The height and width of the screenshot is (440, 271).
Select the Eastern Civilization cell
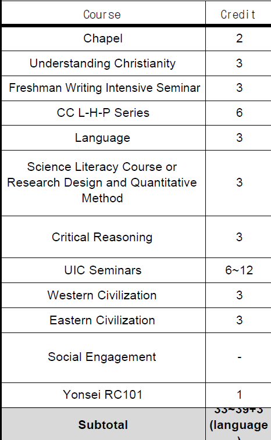tap(104, 320)
